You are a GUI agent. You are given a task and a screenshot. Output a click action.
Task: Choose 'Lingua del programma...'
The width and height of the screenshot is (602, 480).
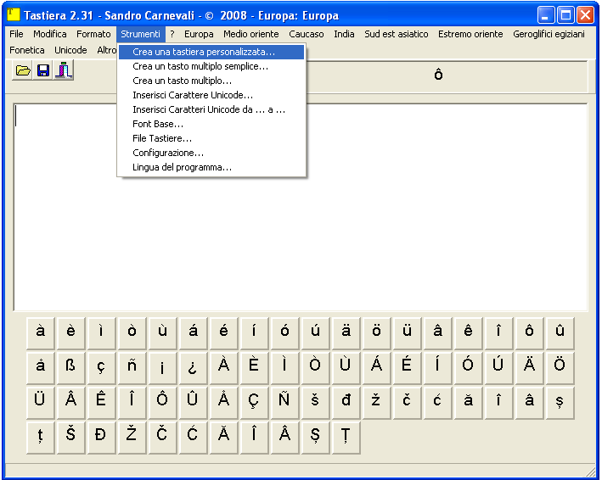[211, 168]
